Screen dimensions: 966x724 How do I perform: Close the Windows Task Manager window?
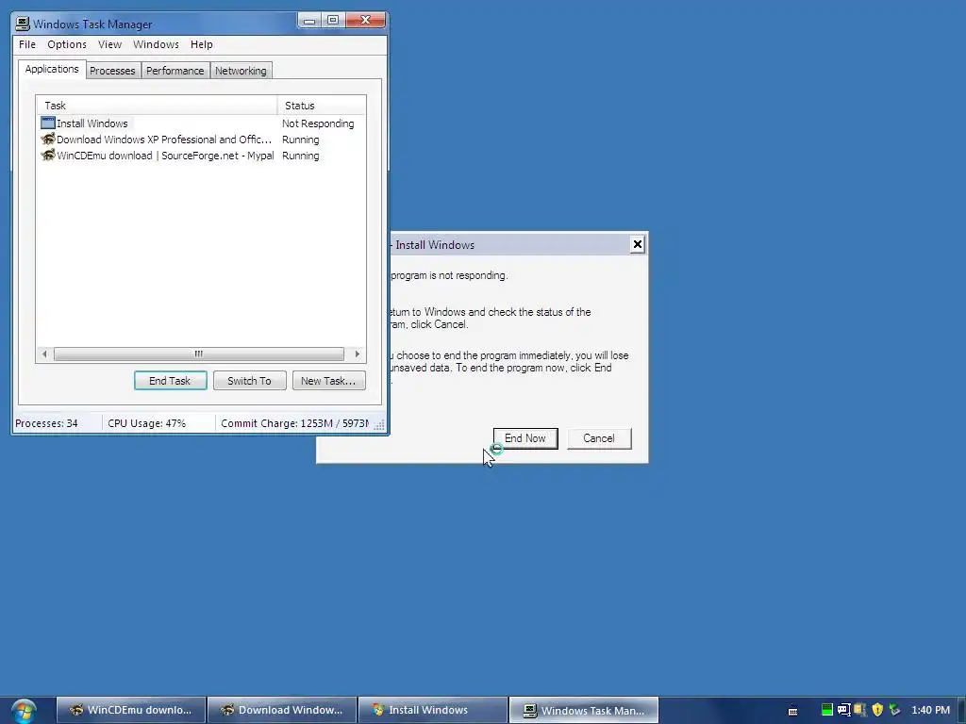pyautogui.click(x=365, y=21)
